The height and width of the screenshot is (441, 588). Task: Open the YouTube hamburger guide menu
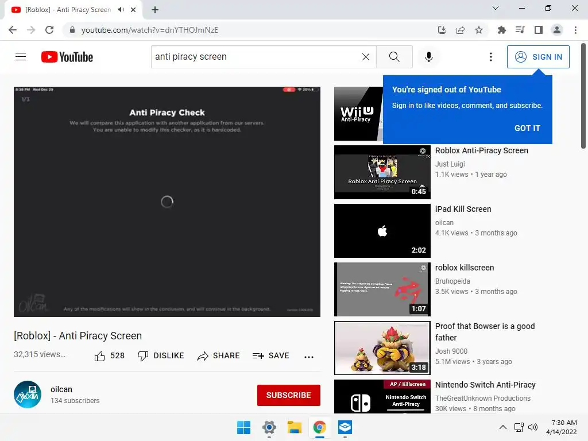click(x=21, y=57)
